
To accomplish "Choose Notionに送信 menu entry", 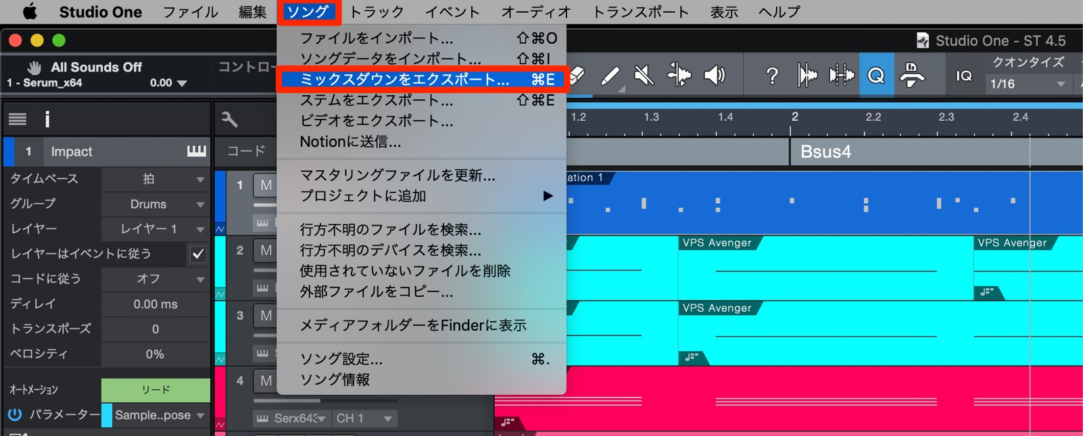I will (421, 142).
